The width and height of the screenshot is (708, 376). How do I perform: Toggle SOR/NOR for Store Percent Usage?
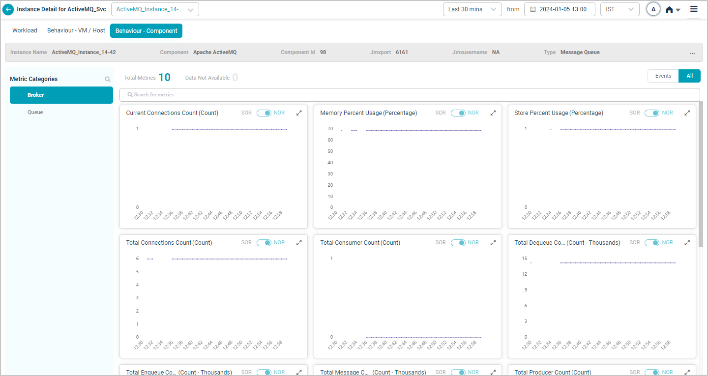(652, 113)
